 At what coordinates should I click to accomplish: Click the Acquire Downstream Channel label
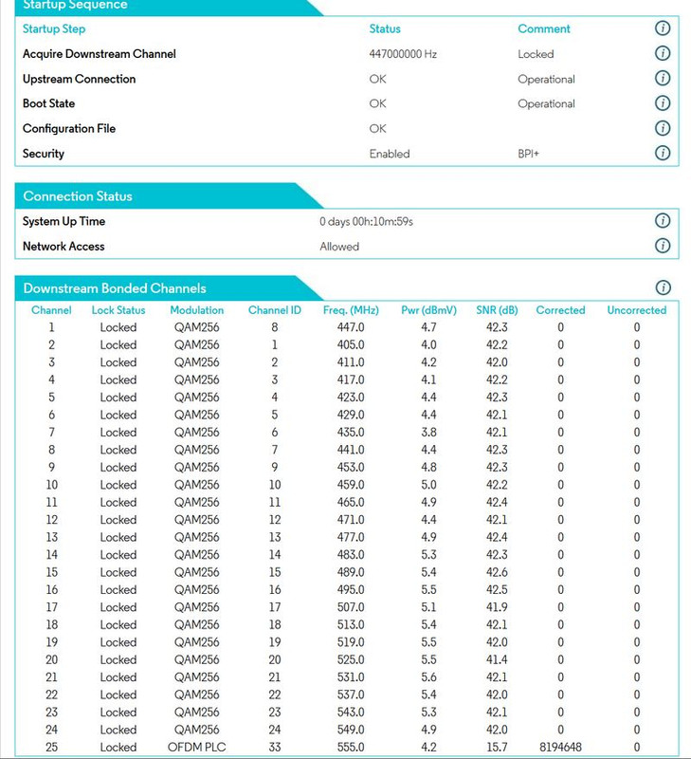[x=100, y=54]
